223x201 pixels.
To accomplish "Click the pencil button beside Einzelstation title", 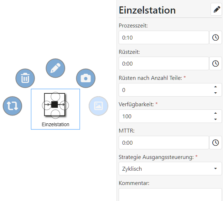I will coord(216,9).
